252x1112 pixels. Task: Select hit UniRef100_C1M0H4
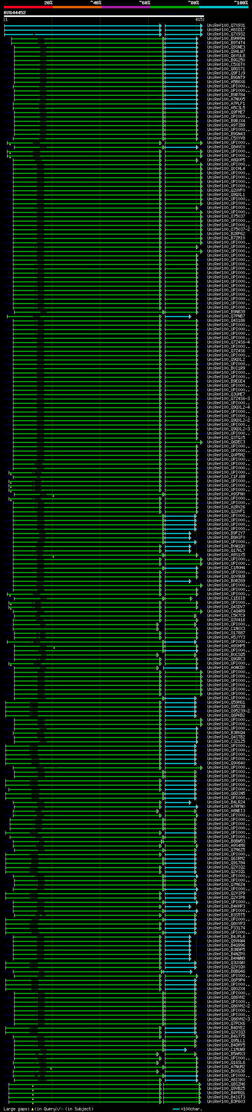226,568
